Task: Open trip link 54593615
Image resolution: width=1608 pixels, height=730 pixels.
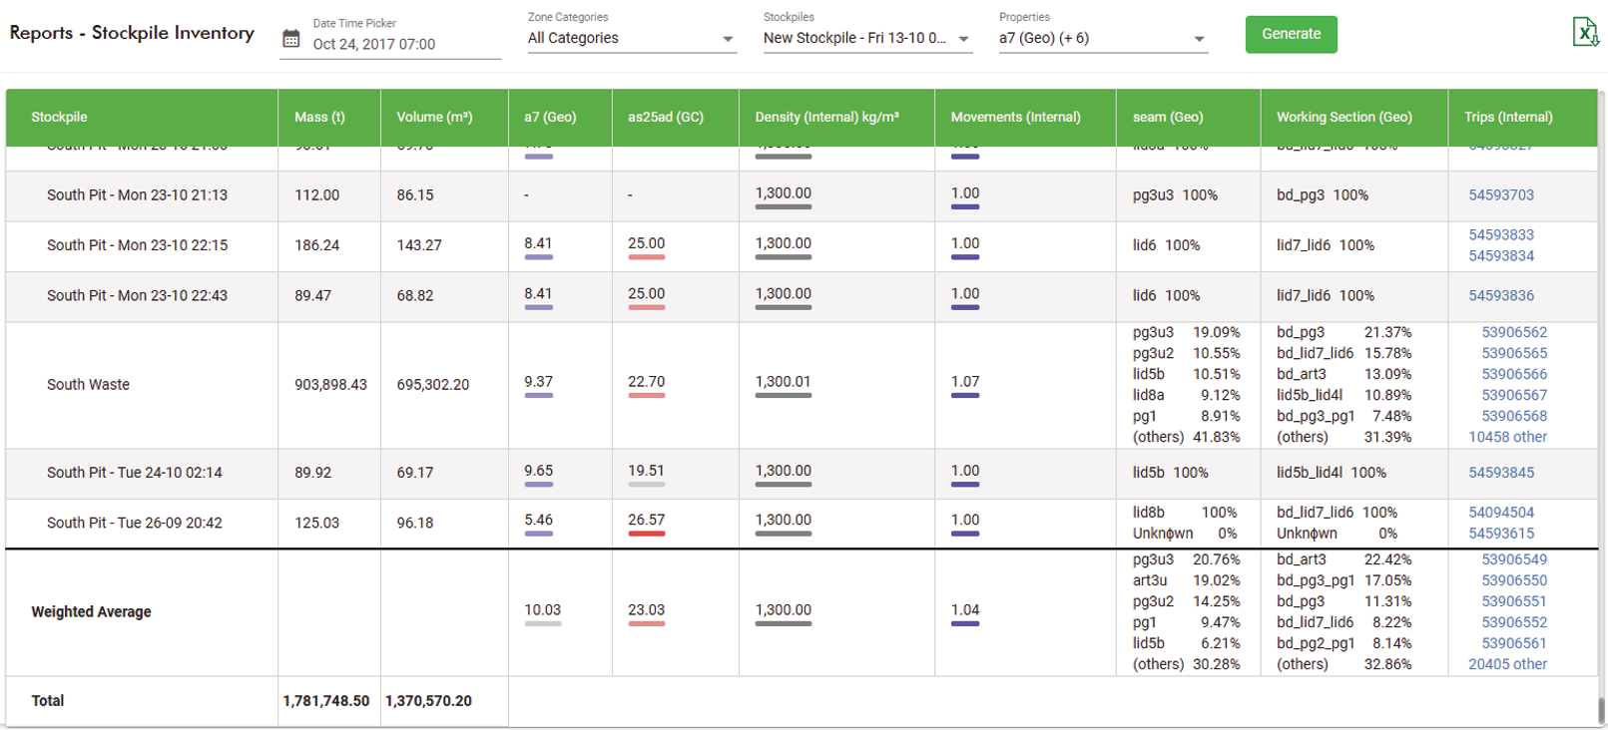Action: (1501, 534)
